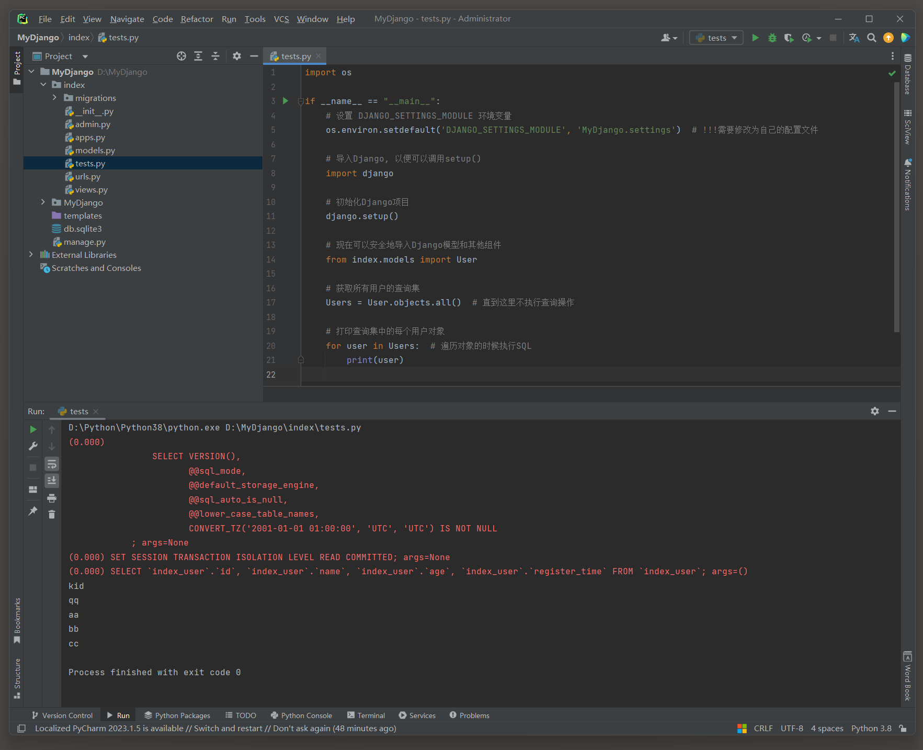Open the Problems tab
The image size is (923, 750).
pos(469,715)
